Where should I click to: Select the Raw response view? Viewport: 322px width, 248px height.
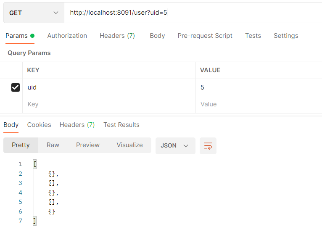coord(53,145)
